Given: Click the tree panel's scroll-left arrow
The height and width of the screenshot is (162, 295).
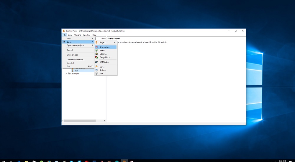Looking at the screenshot, I should coord(63,121).
